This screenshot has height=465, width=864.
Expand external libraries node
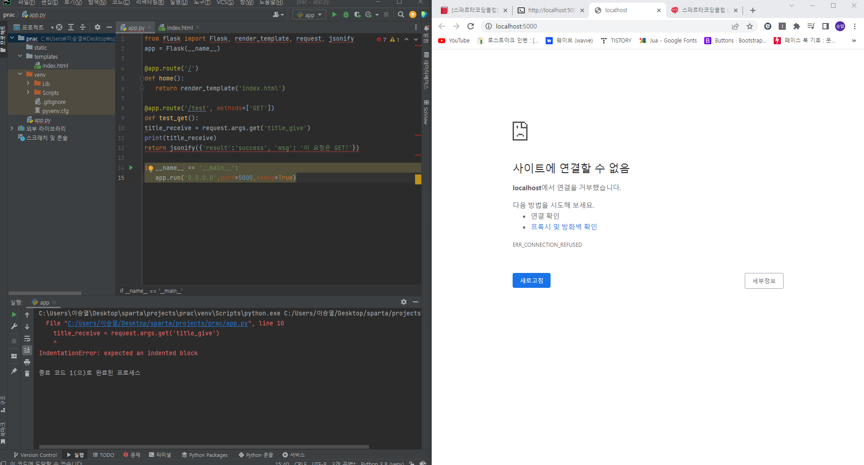tap(12, 128)
